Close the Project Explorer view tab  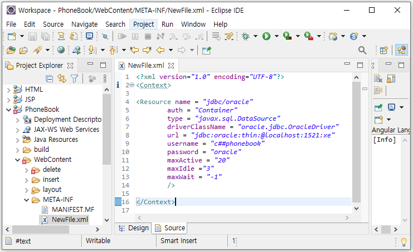[x=70, y=66]
